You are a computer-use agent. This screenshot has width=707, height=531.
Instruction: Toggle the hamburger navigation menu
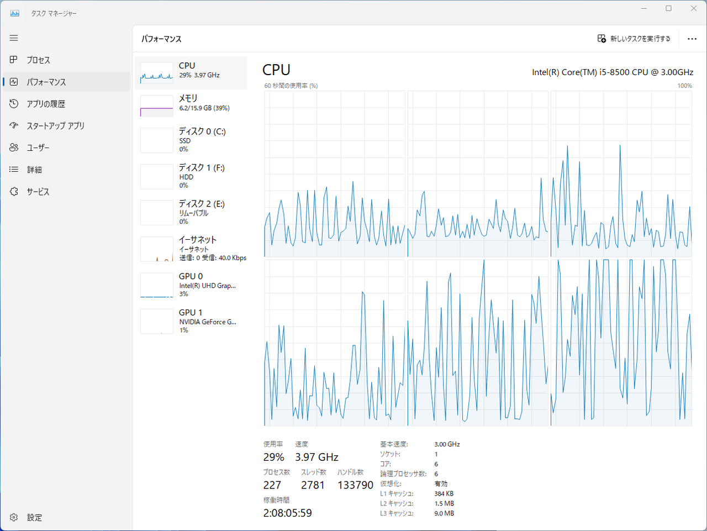click(x=14, y=38)
